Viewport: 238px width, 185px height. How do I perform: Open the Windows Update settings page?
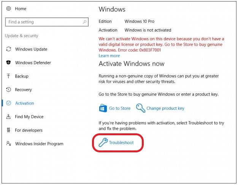[x=31, y=49]
